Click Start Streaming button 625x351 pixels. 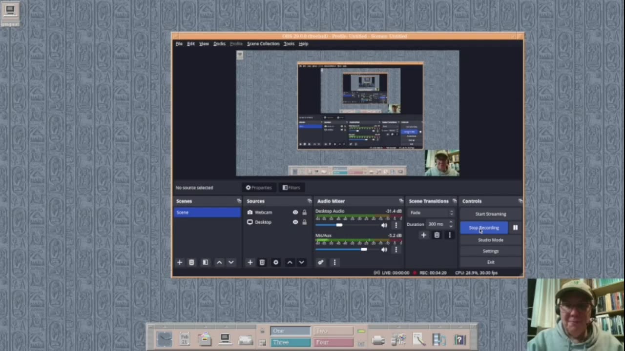pyautogui.click(x=491, y=214)
